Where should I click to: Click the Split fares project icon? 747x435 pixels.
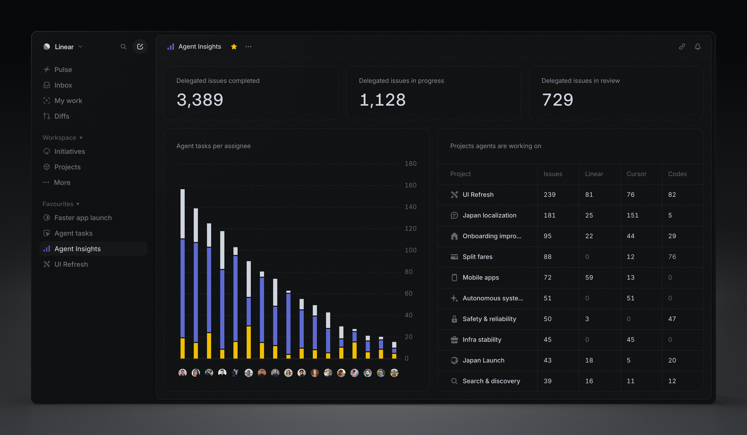click(454, 257)
